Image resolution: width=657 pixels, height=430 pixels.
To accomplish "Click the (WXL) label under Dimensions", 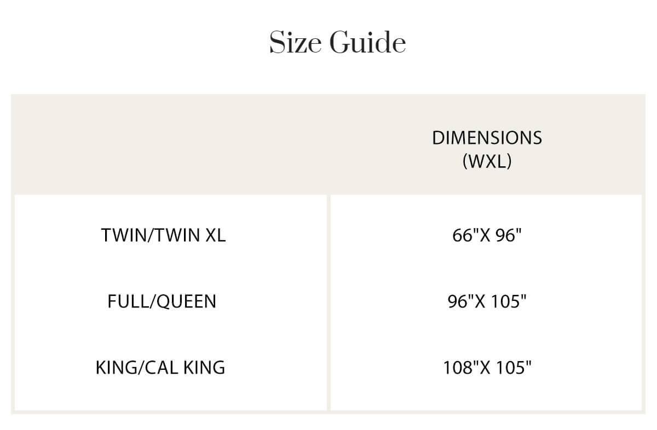I will pyautogui.click(x=487, y=162).
